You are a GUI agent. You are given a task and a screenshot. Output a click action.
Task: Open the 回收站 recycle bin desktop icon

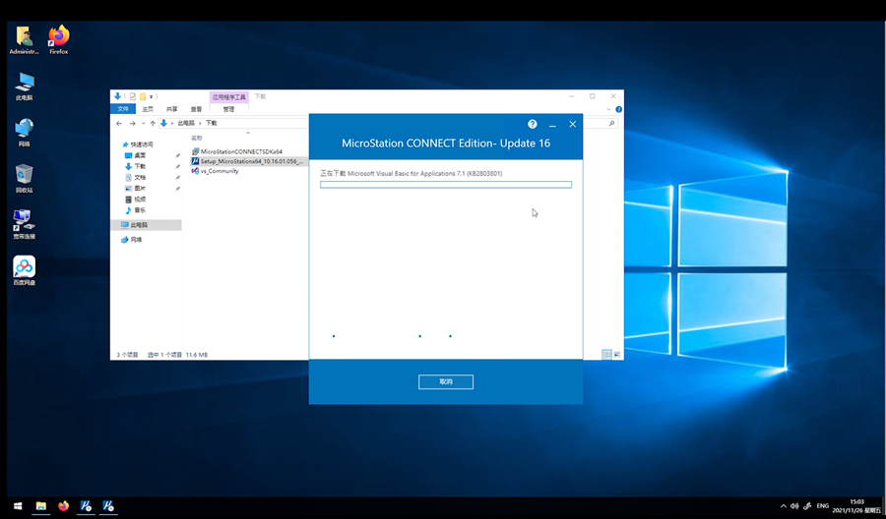click(24, 179)
